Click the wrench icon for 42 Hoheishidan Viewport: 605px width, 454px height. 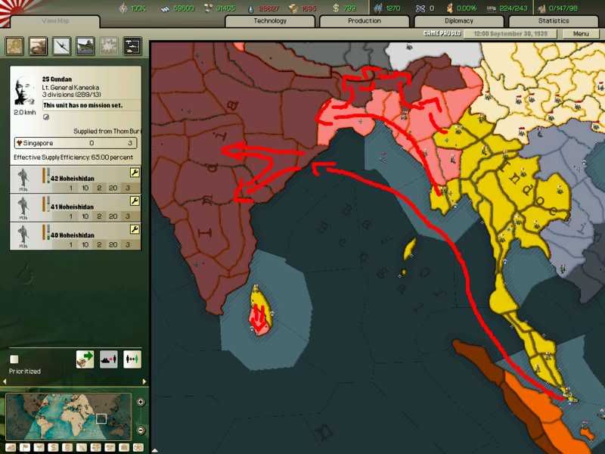(135, 173)
